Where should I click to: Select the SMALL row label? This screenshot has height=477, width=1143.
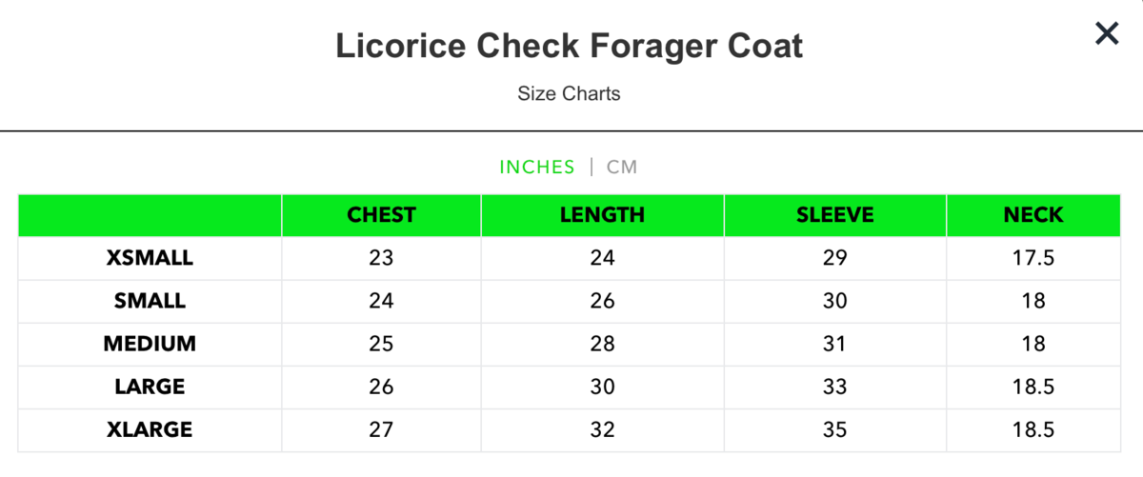pos(150,301)
